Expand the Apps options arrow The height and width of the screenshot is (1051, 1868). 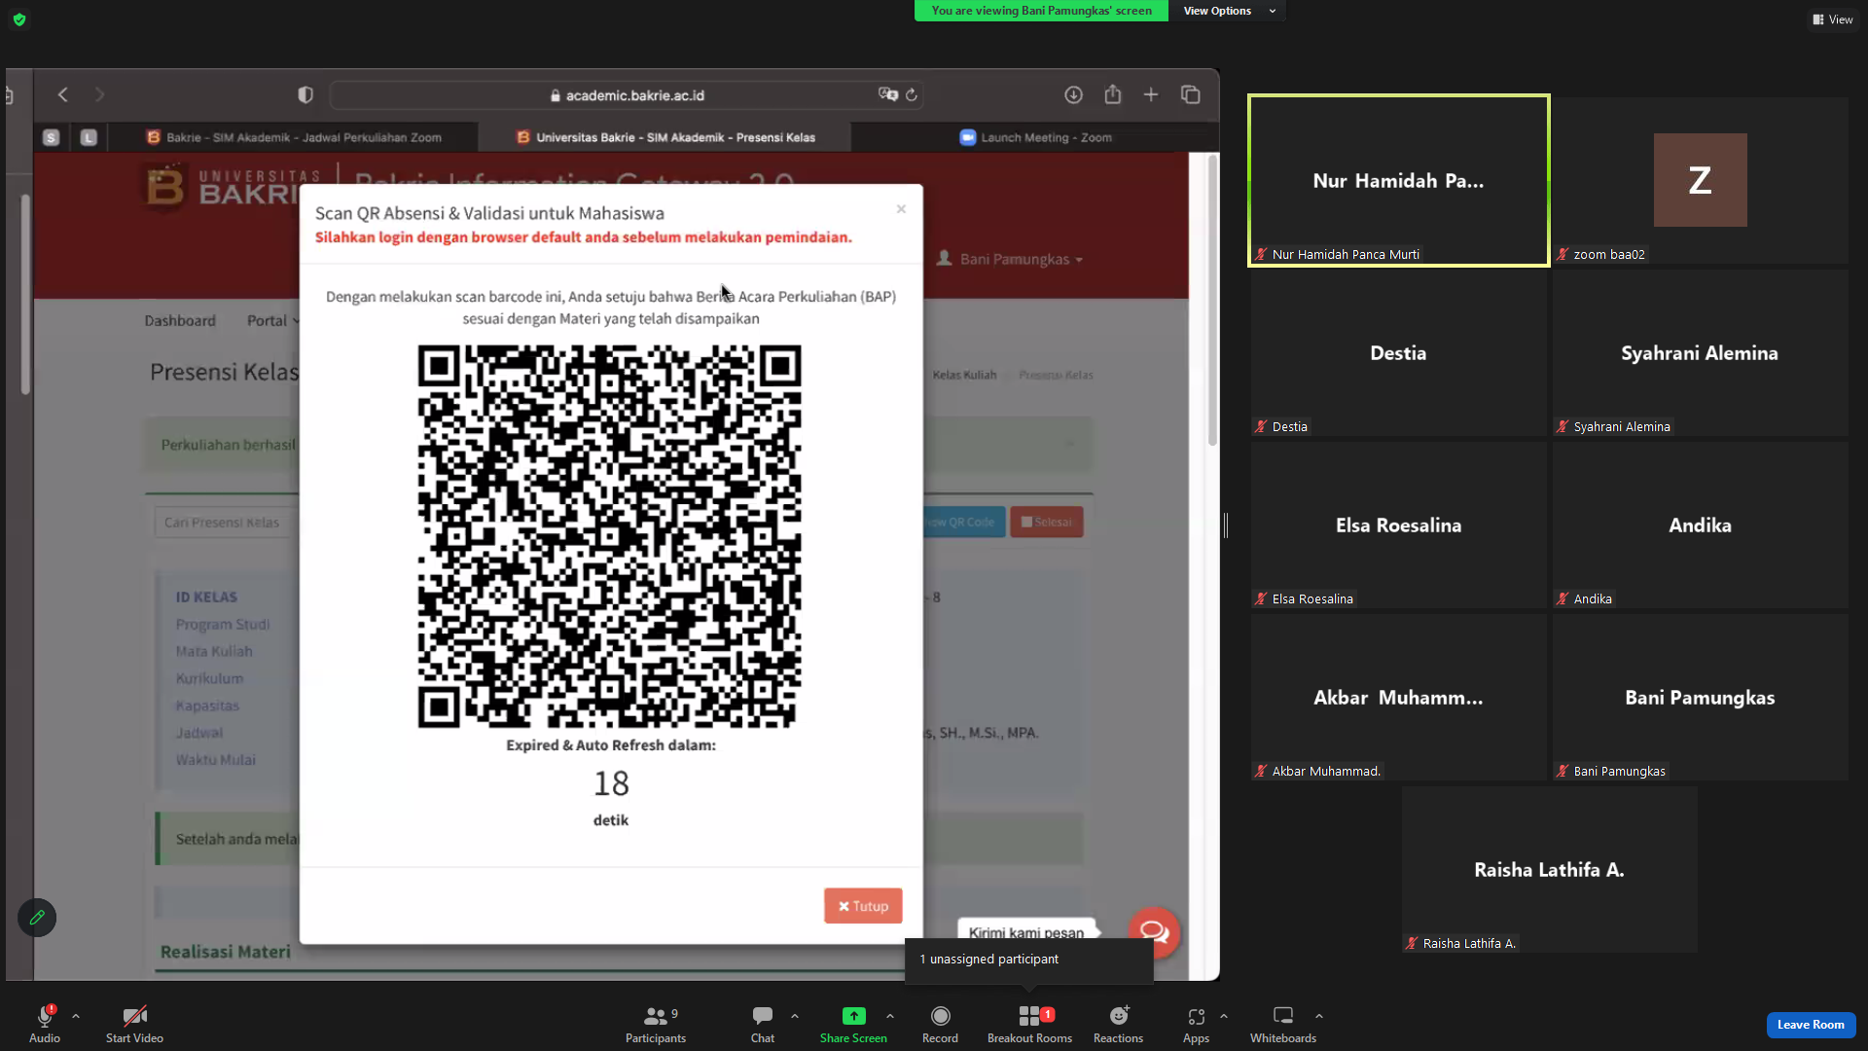click(1224, 1016)
